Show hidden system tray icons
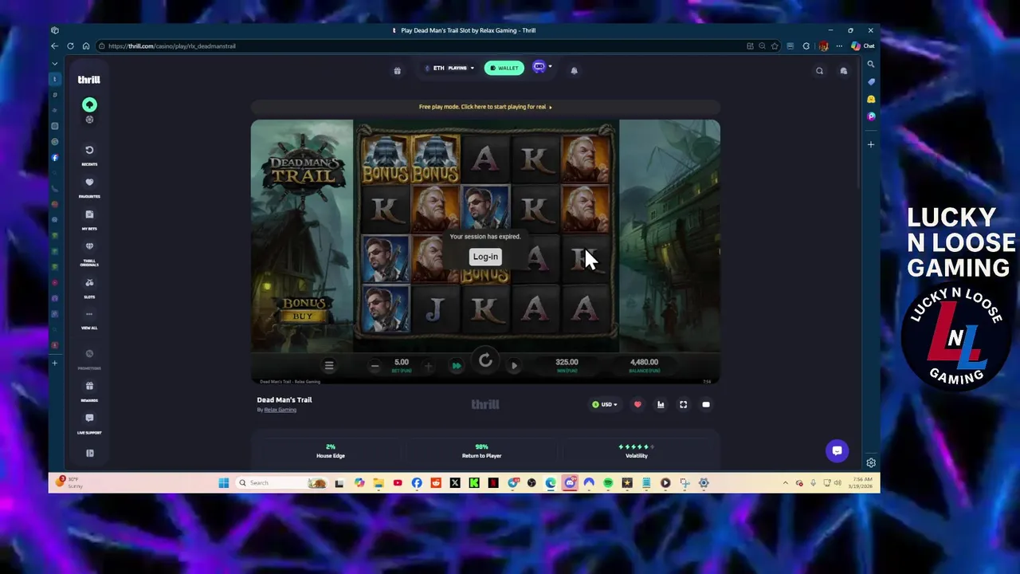The width and height of the screenshot is (1020, 574). point(786,482)
